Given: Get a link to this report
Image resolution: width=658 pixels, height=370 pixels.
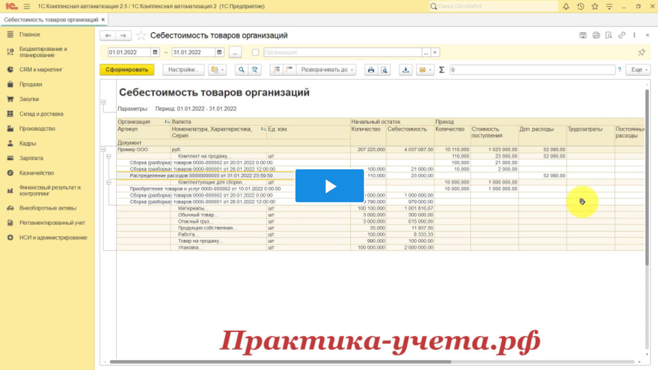Looking at the screenshot, I should (622, 35).
